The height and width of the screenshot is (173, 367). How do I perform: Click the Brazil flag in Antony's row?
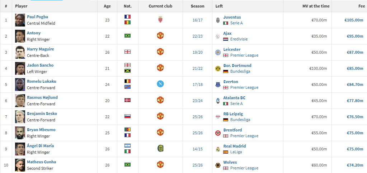pos(128,36)
